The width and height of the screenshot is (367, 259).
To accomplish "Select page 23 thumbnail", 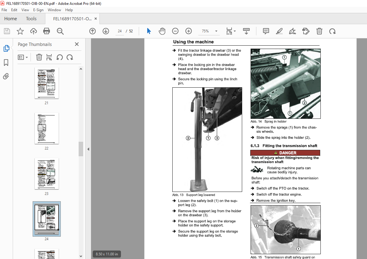I will 47,174.
